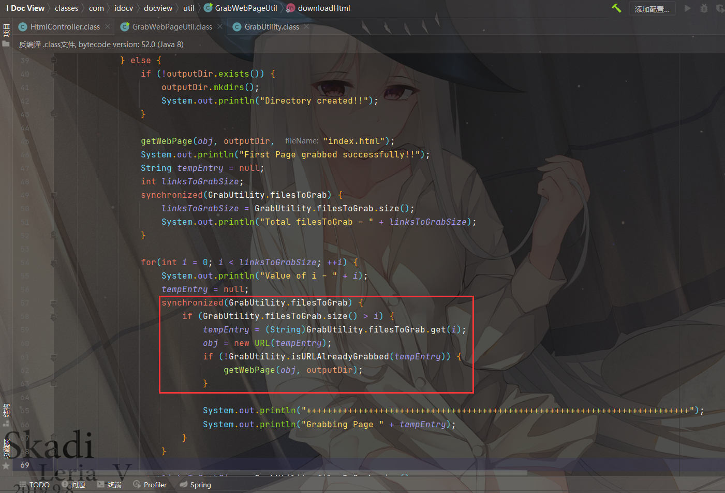Collapse the code fold at line 39
This screenshot has width=725, height=493.
click(x=54, y=60)
